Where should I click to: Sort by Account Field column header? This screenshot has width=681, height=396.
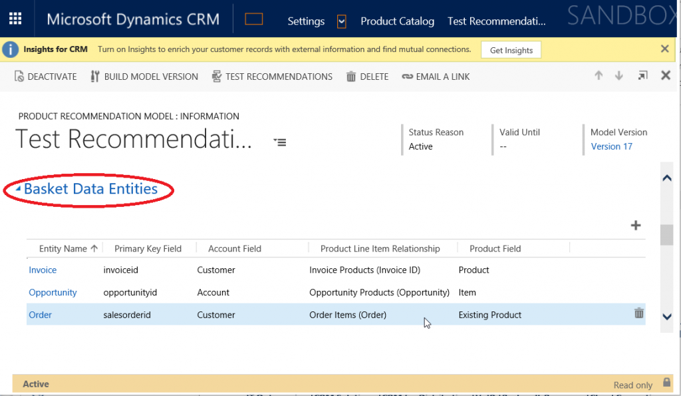point(235,249)
